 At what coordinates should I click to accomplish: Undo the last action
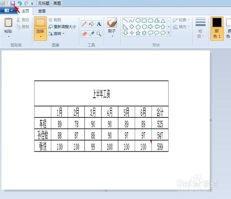20,3
